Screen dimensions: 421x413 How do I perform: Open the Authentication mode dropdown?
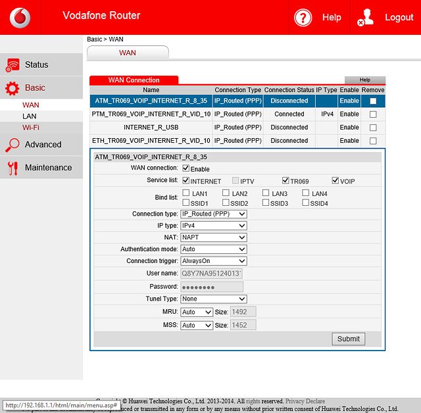pyautogui.click(x=214, y=249)
